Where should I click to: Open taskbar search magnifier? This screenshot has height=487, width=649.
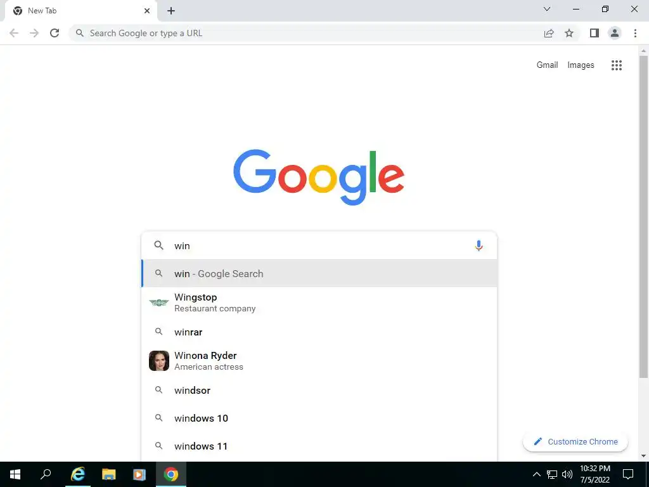(x=46, y=474)
